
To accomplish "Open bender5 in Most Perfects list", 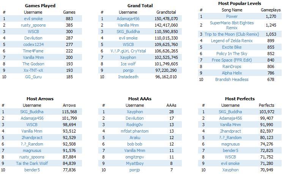I will coord(230,150).
